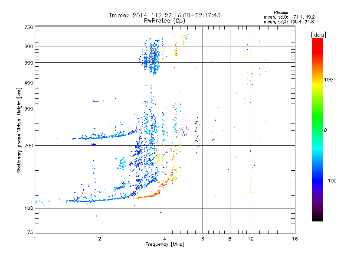
Task: Click the frequency tick label '8'
Action: point(230,239)
